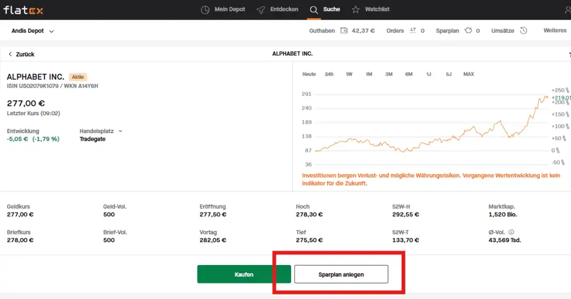The image size is (571, 299).
Task: Select the Heute chart timeframe
Action: tap(309, 74)
